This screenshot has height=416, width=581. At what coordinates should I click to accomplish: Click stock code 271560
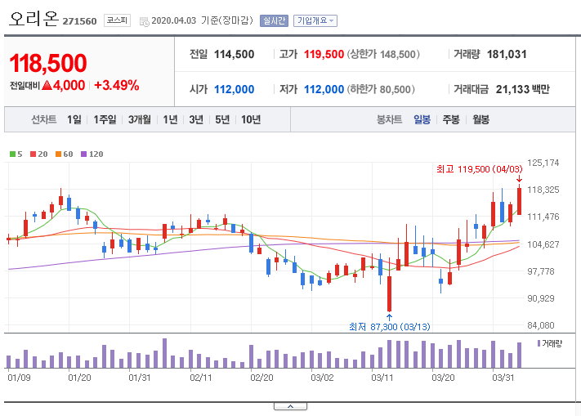point(79,21)
